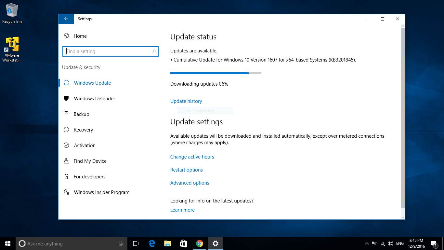Screen dimensions: 444x250
Task: Click the Find My Device person icon
Action: (66, 161)
